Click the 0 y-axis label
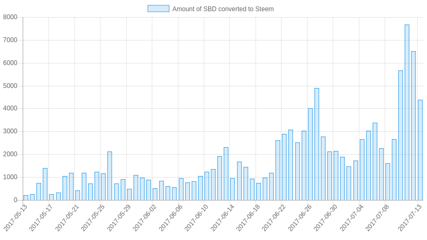This screenshot has width=427, height=240. click(x=15, y=200)
